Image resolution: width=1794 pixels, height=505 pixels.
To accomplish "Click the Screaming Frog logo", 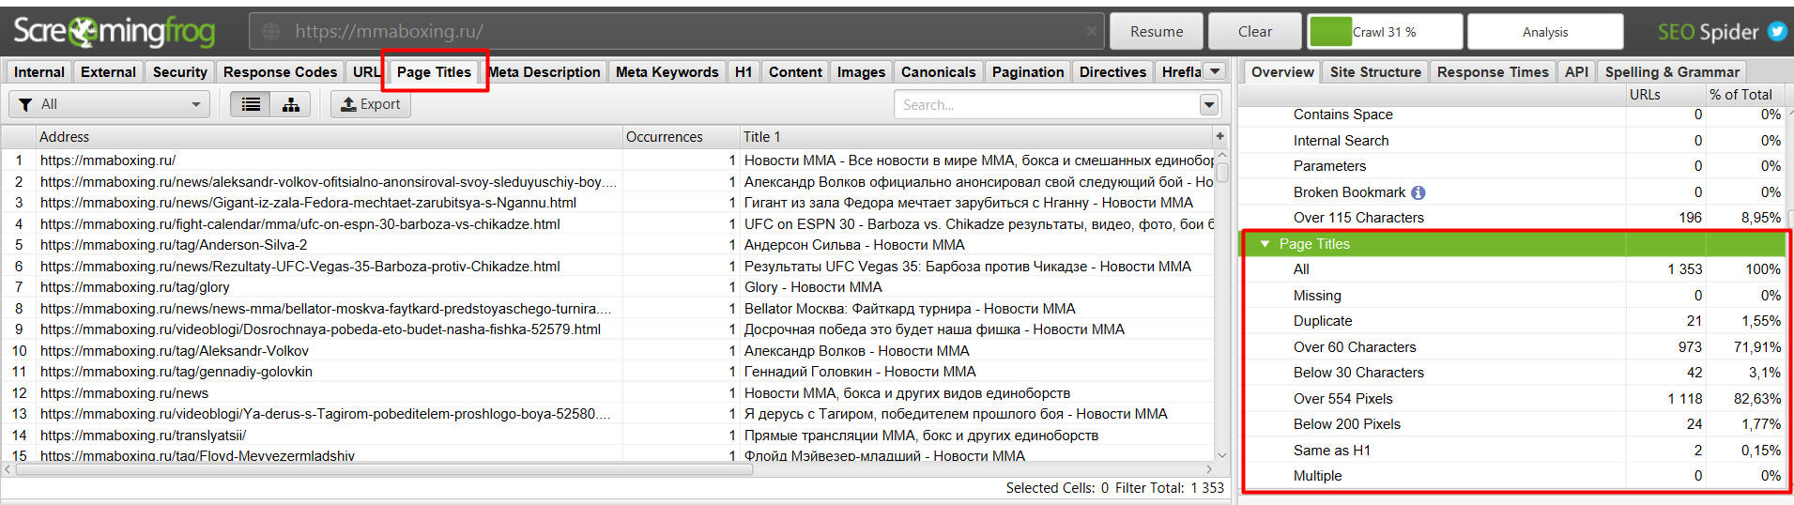I will (115, 31).
